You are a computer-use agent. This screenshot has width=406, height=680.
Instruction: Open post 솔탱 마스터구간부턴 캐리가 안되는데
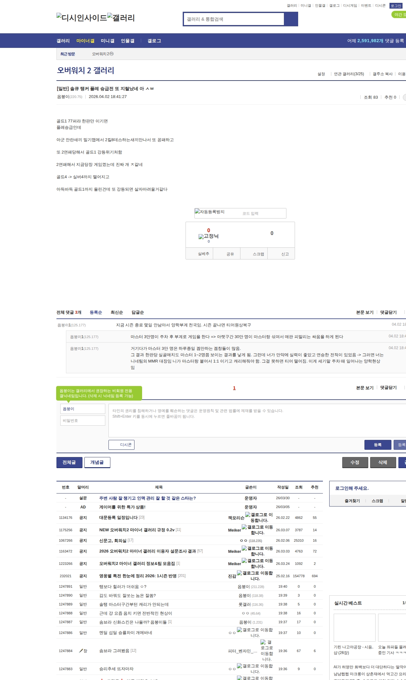click(134, 604)
